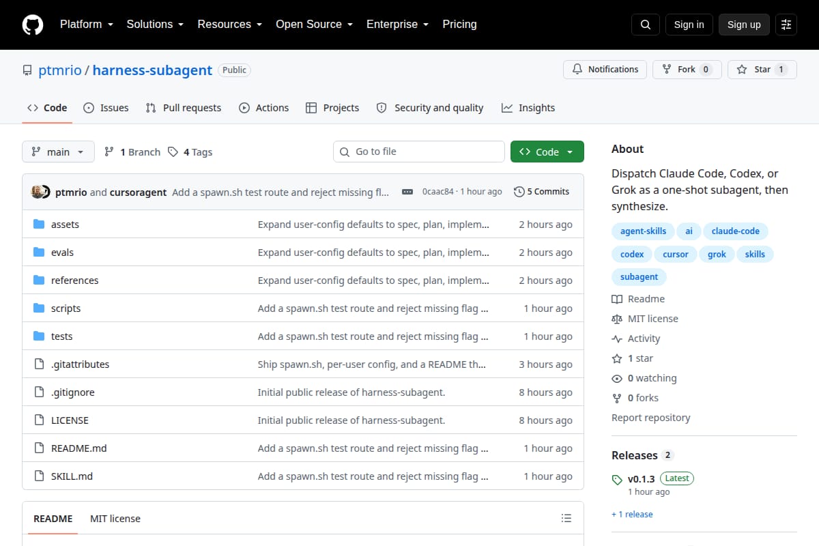Click the LICENSE file icon
The height and width of the screenshot is (546, 819).
coord(39,420)
